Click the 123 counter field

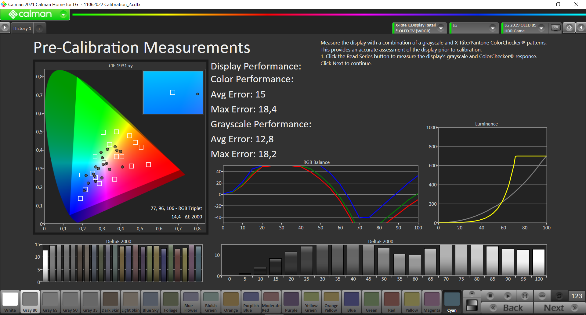pos(577,296)
